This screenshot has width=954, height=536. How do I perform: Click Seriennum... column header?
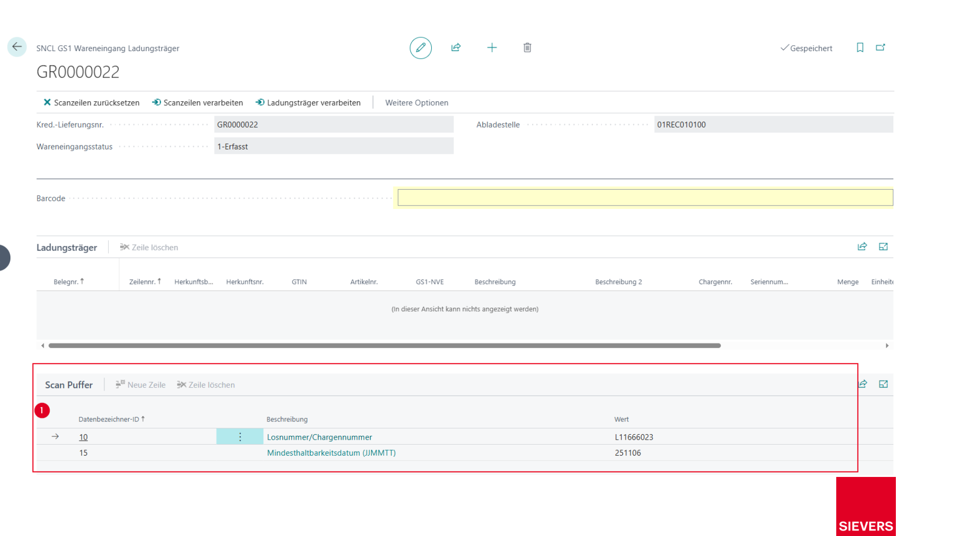point(769,282)
